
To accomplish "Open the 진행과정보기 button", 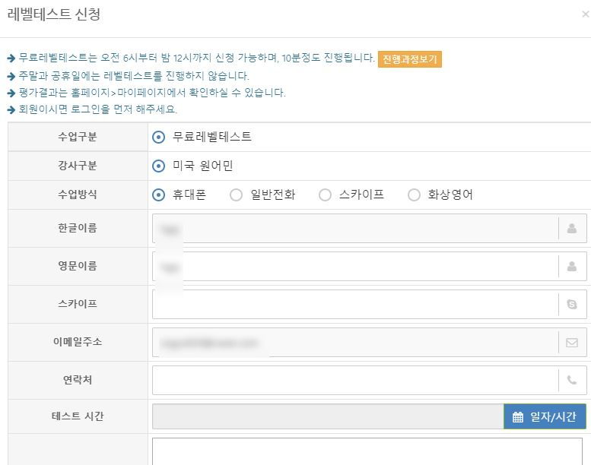I will (x=409, y=59).
